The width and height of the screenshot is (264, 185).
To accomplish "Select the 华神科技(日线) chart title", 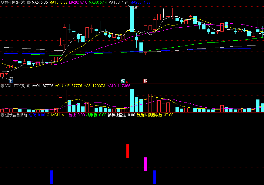I will 13,2.
